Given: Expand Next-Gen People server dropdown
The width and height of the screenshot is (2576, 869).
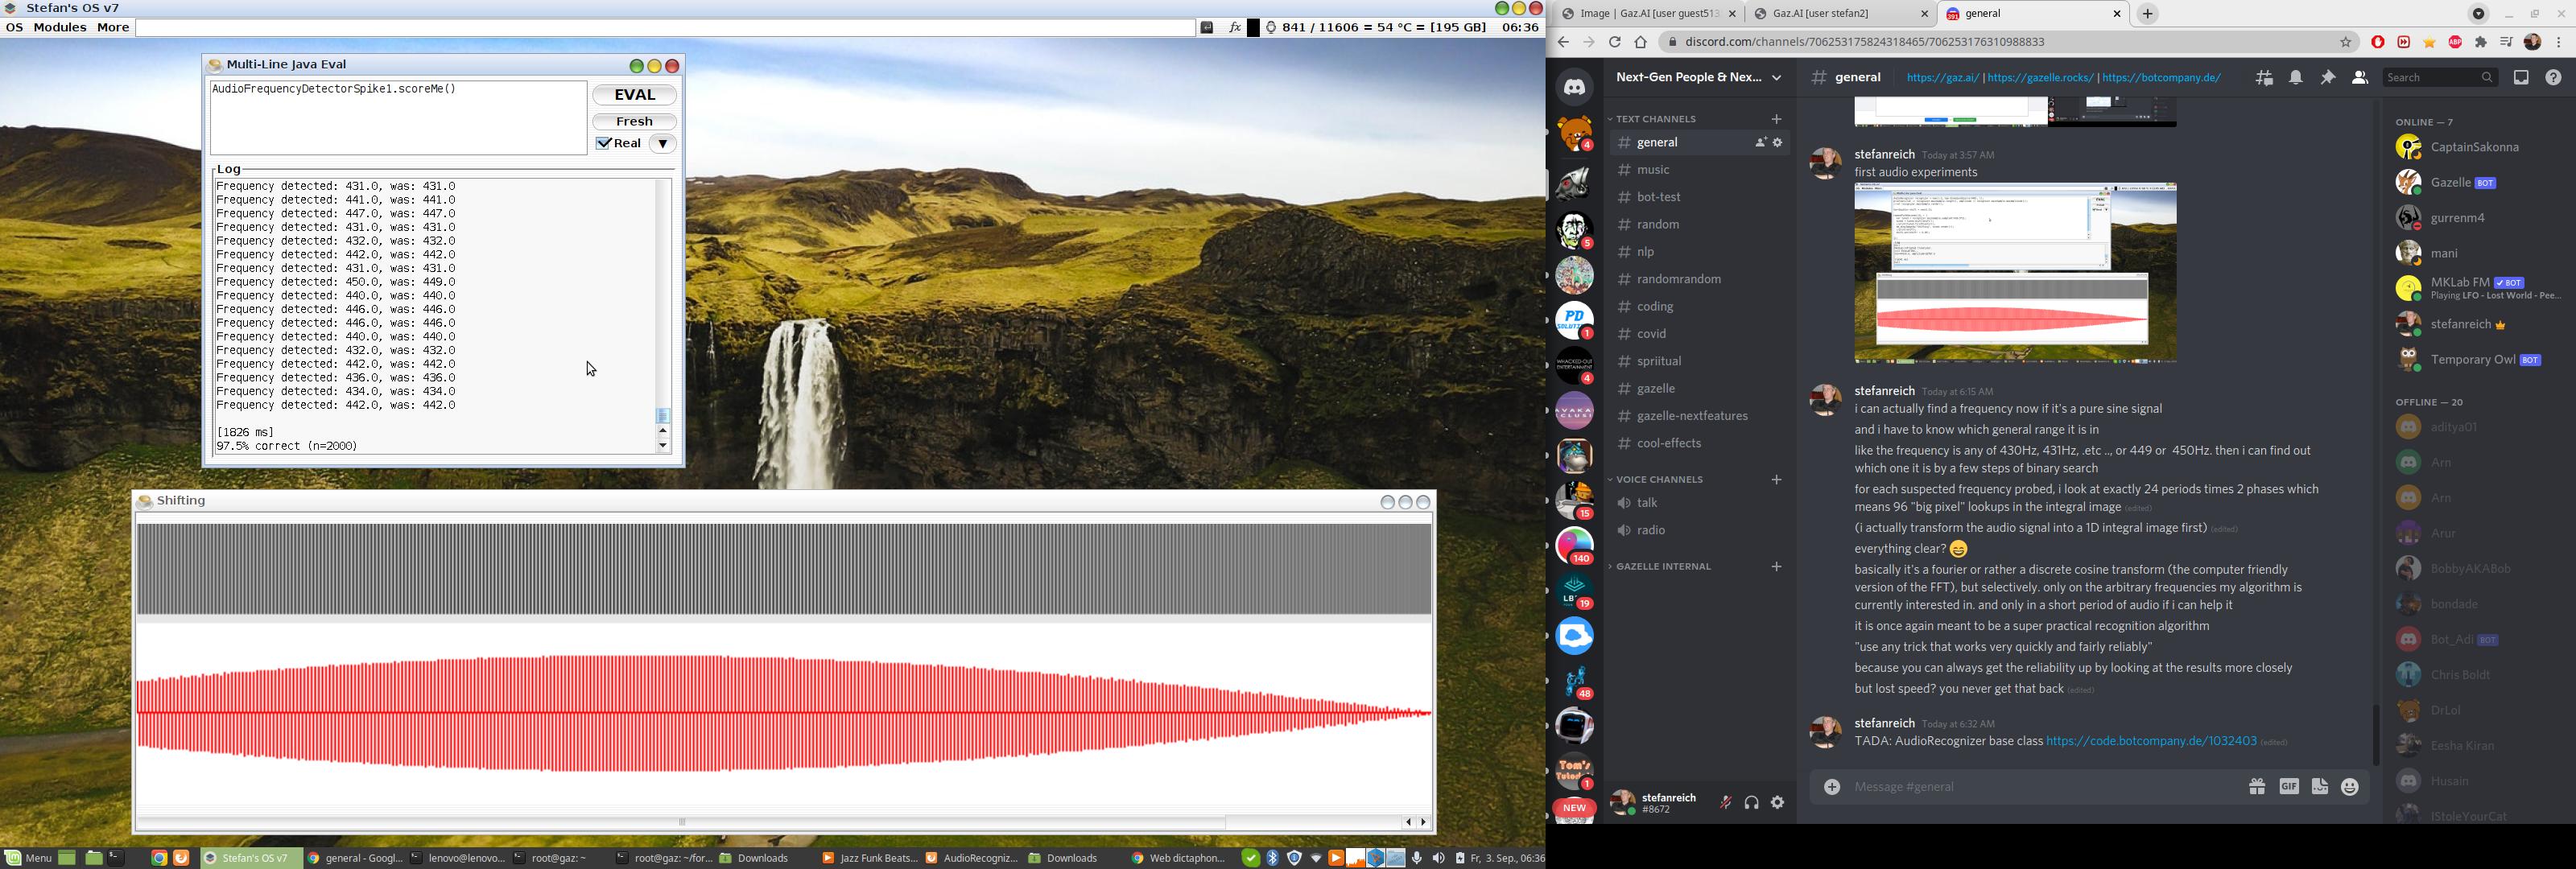Looking at the screenshot, I should [x=1776, y=78].
